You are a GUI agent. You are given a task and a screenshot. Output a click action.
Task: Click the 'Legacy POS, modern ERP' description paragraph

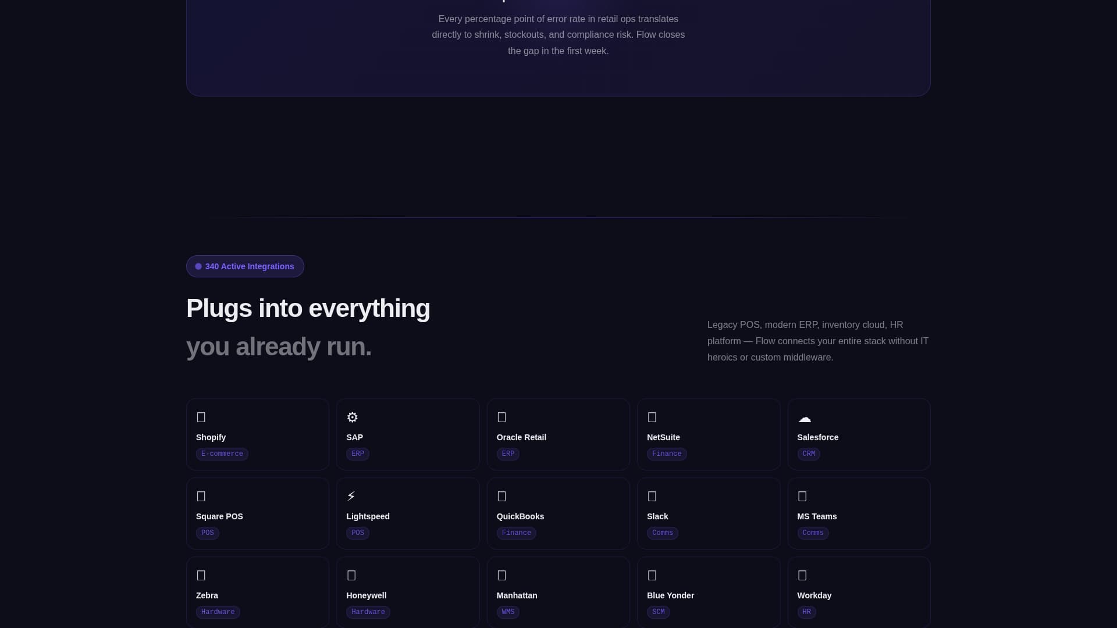point(819,341)
